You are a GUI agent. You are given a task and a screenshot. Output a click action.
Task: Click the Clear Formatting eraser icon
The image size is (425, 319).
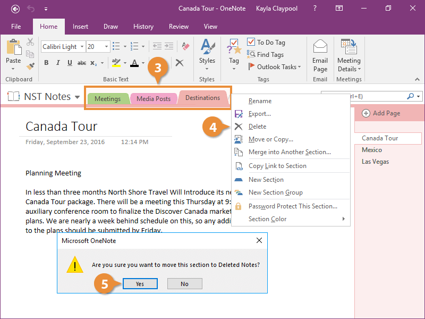point(185,47)
